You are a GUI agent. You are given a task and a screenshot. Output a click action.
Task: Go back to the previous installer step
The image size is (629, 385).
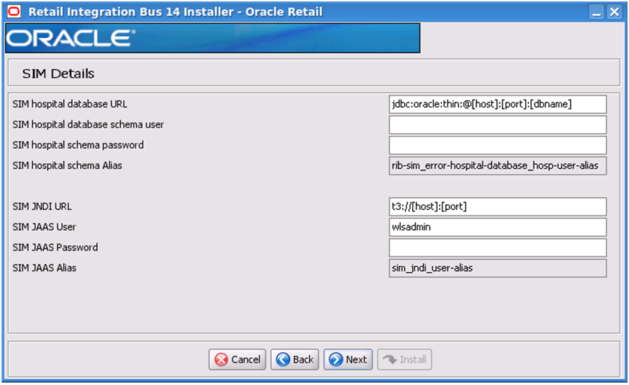(295, 360)
